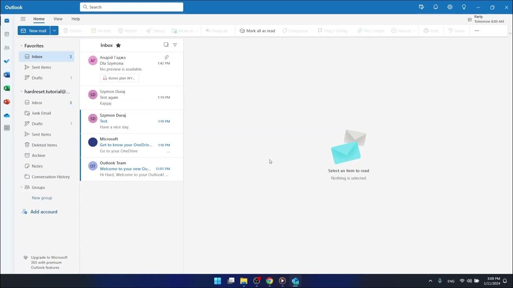Open the Settings gear icon
Image resolution: width=513 pixels, height=288 pixels.
click(x=450, y=7)
